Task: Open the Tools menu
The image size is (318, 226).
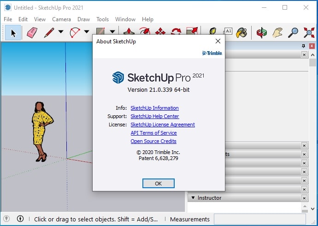Action: tap(102, 19)
